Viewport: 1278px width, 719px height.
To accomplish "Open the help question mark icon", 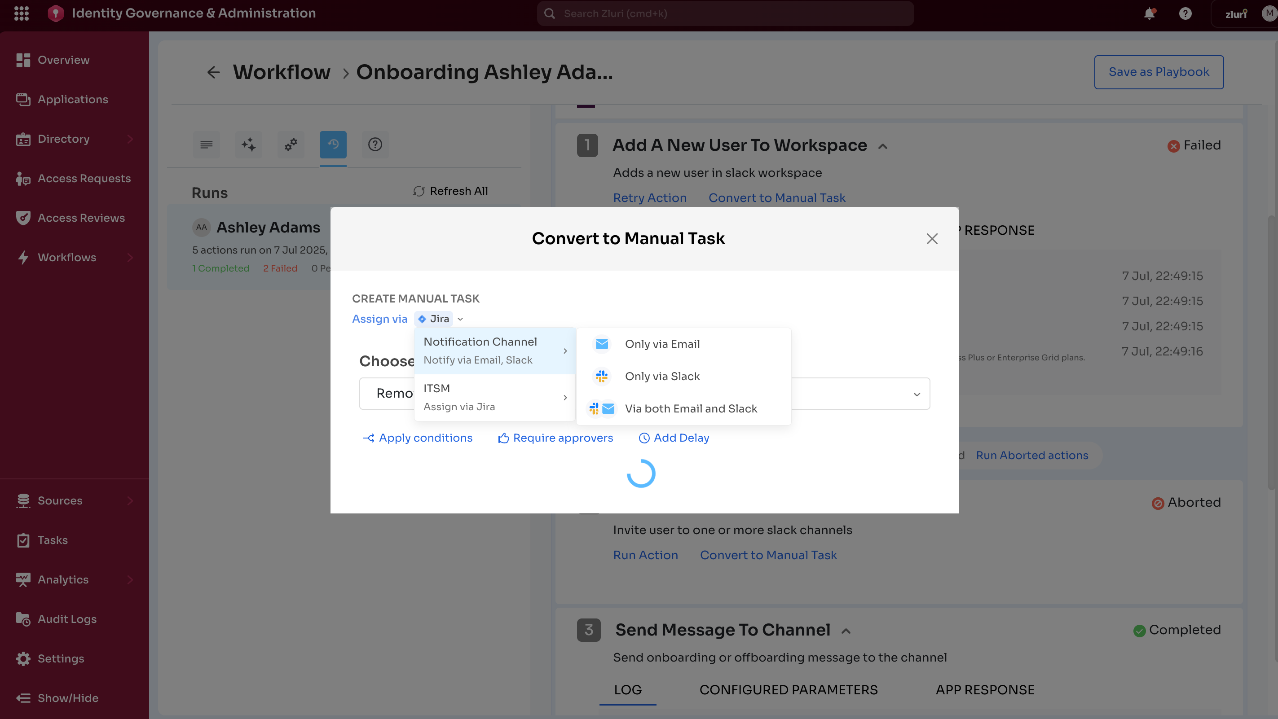I will (x=1185, y=14).
